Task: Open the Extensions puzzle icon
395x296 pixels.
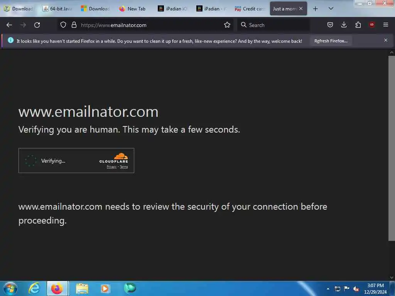Action: click(x=358, y=25)
